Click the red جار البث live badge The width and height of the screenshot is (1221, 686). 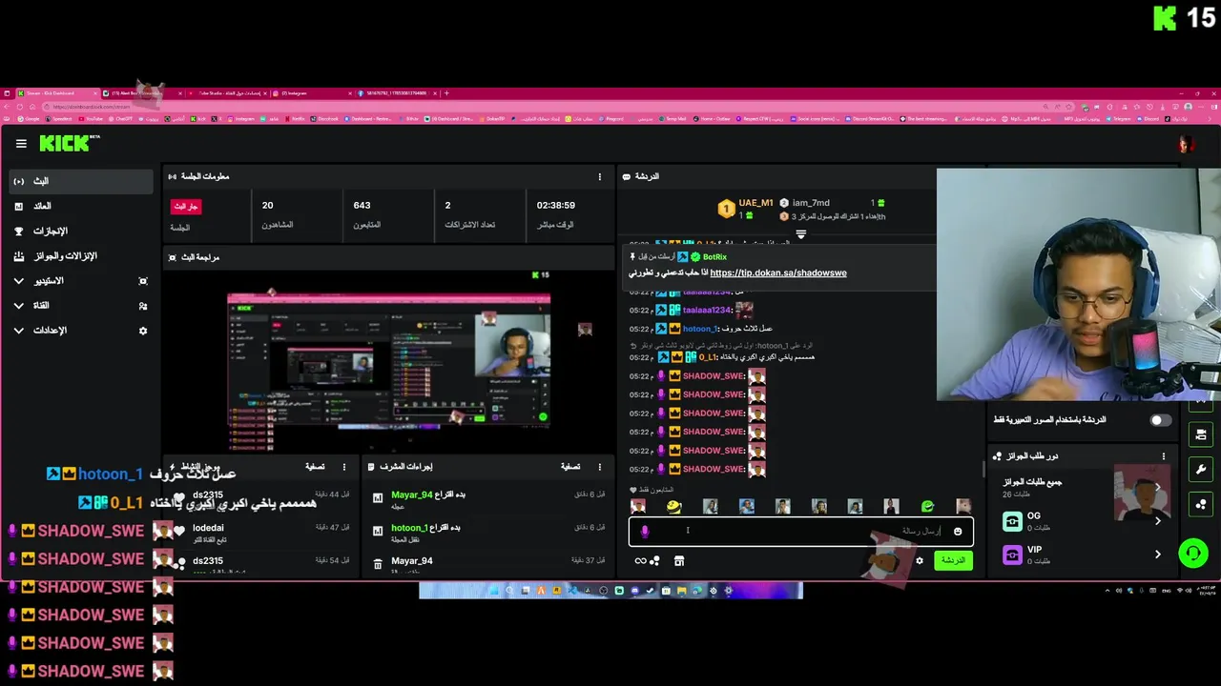click(x=185, y=206)
